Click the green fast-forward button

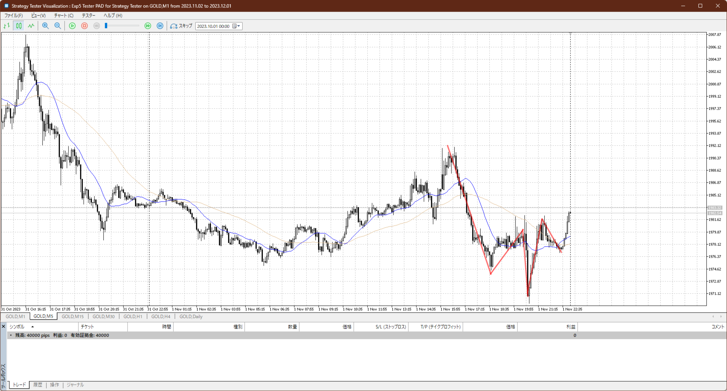(x=148, y=26)
